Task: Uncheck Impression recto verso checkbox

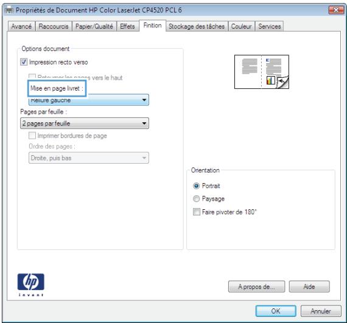Action: [x=24, y=62]
